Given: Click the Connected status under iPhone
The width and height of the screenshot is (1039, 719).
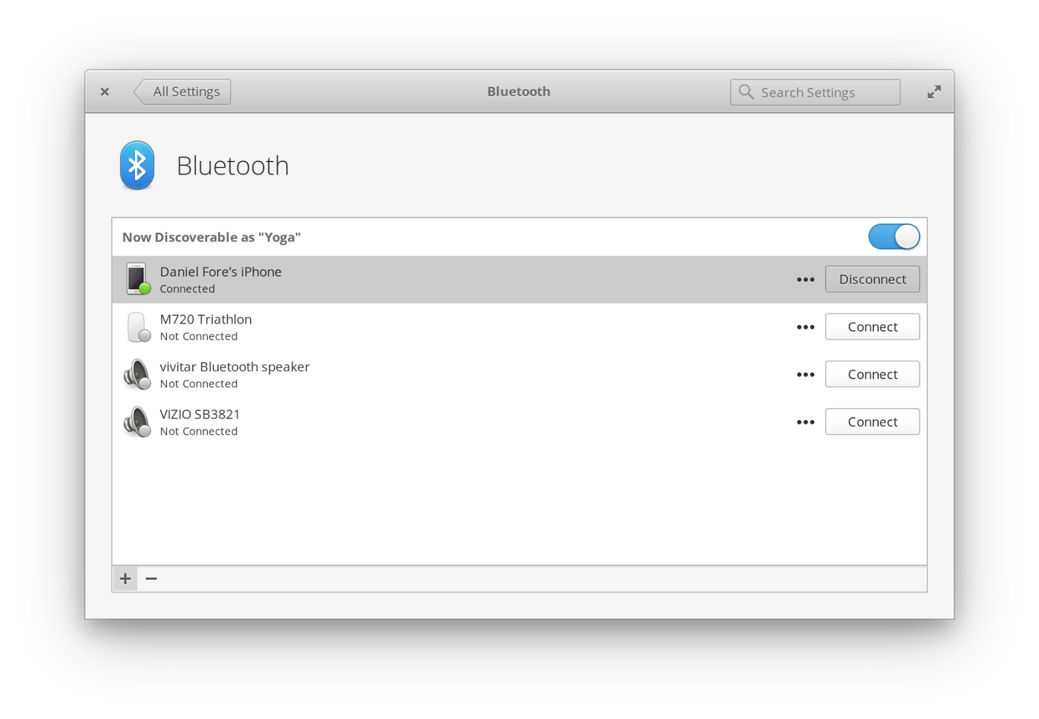Looking at the screenshot, I should click(x=187, y=289).
